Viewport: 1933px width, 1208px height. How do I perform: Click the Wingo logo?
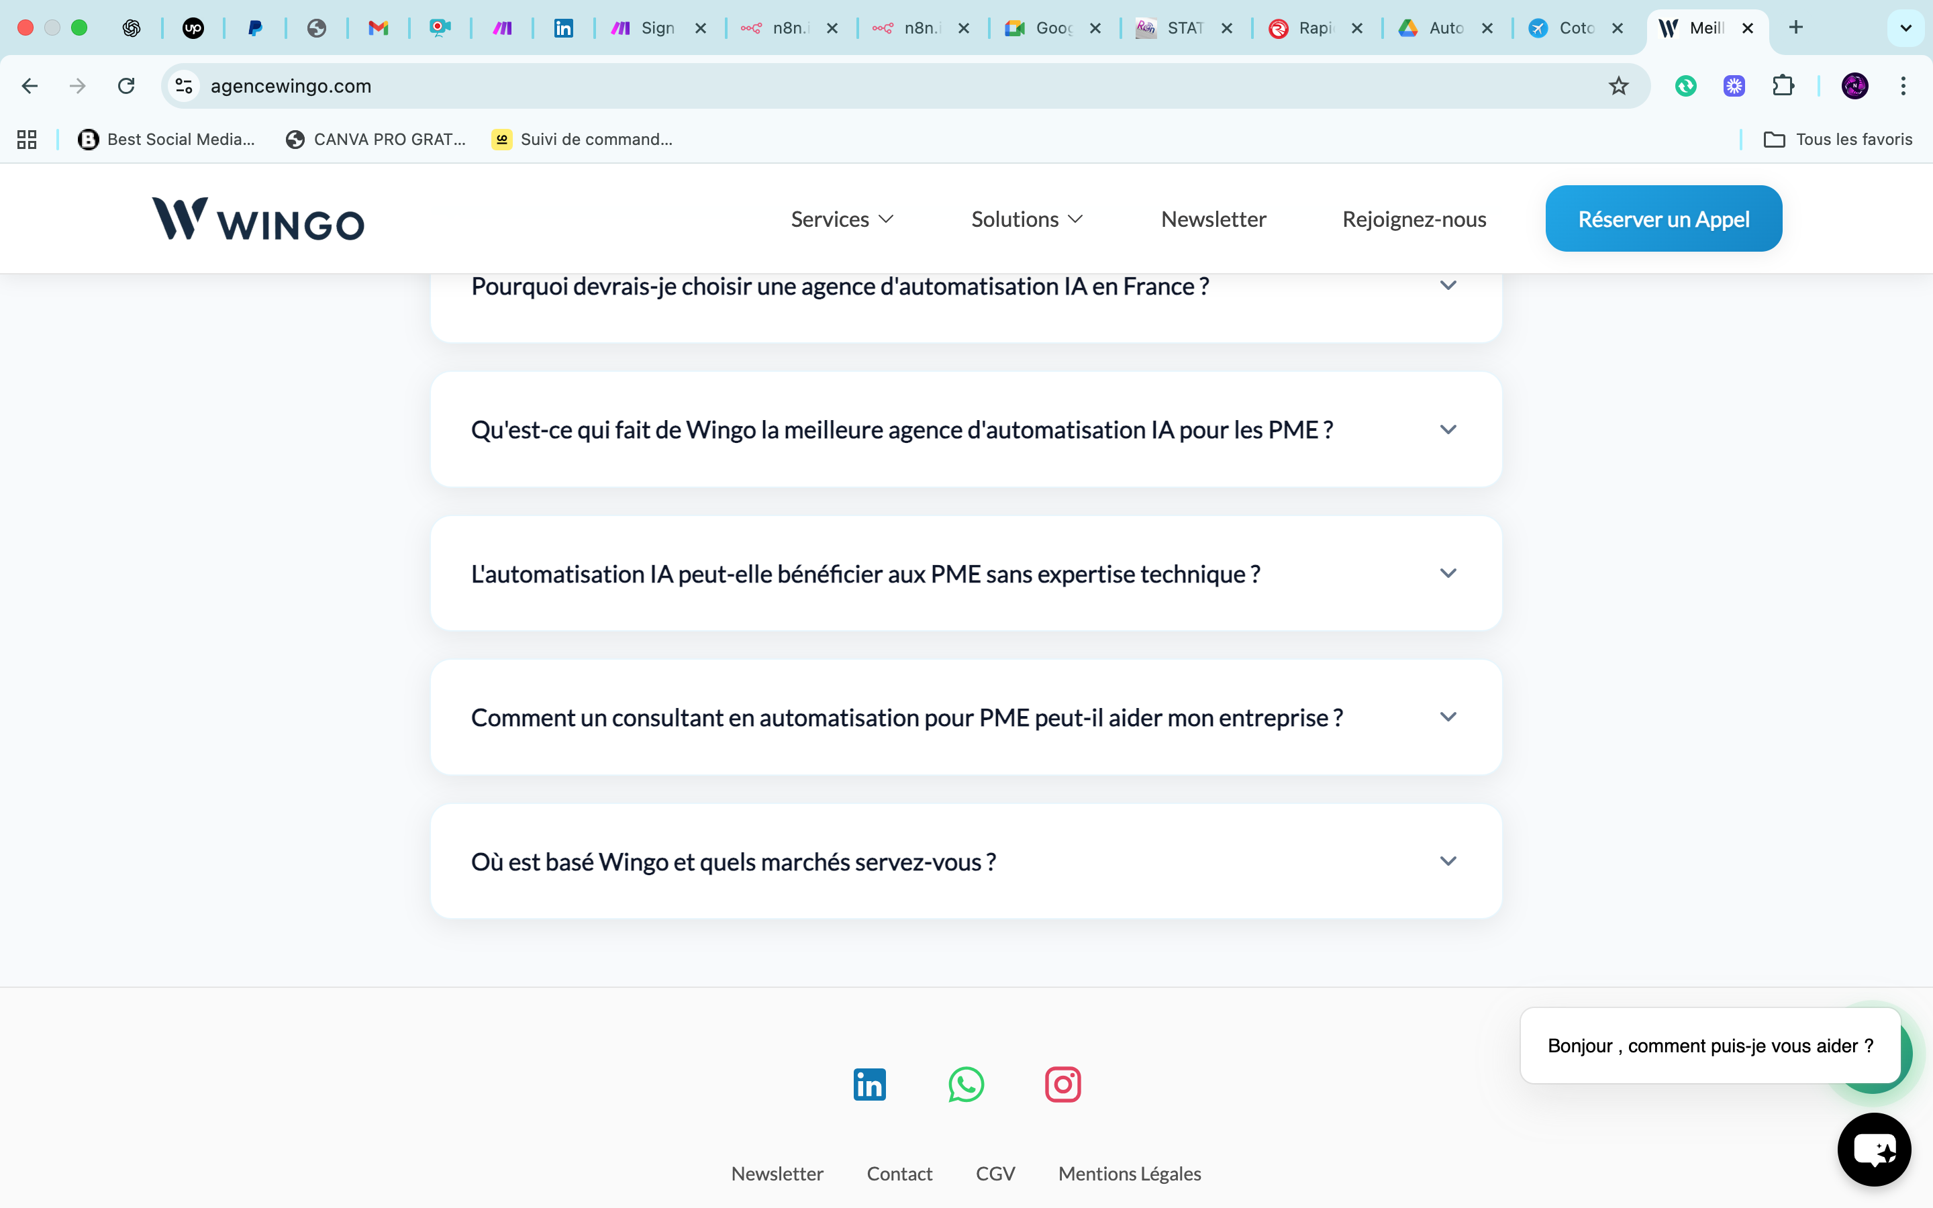(258, 219)
